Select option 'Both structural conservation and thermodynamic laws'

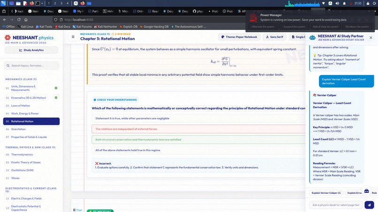pyautogui.click(x=198, y=139)
